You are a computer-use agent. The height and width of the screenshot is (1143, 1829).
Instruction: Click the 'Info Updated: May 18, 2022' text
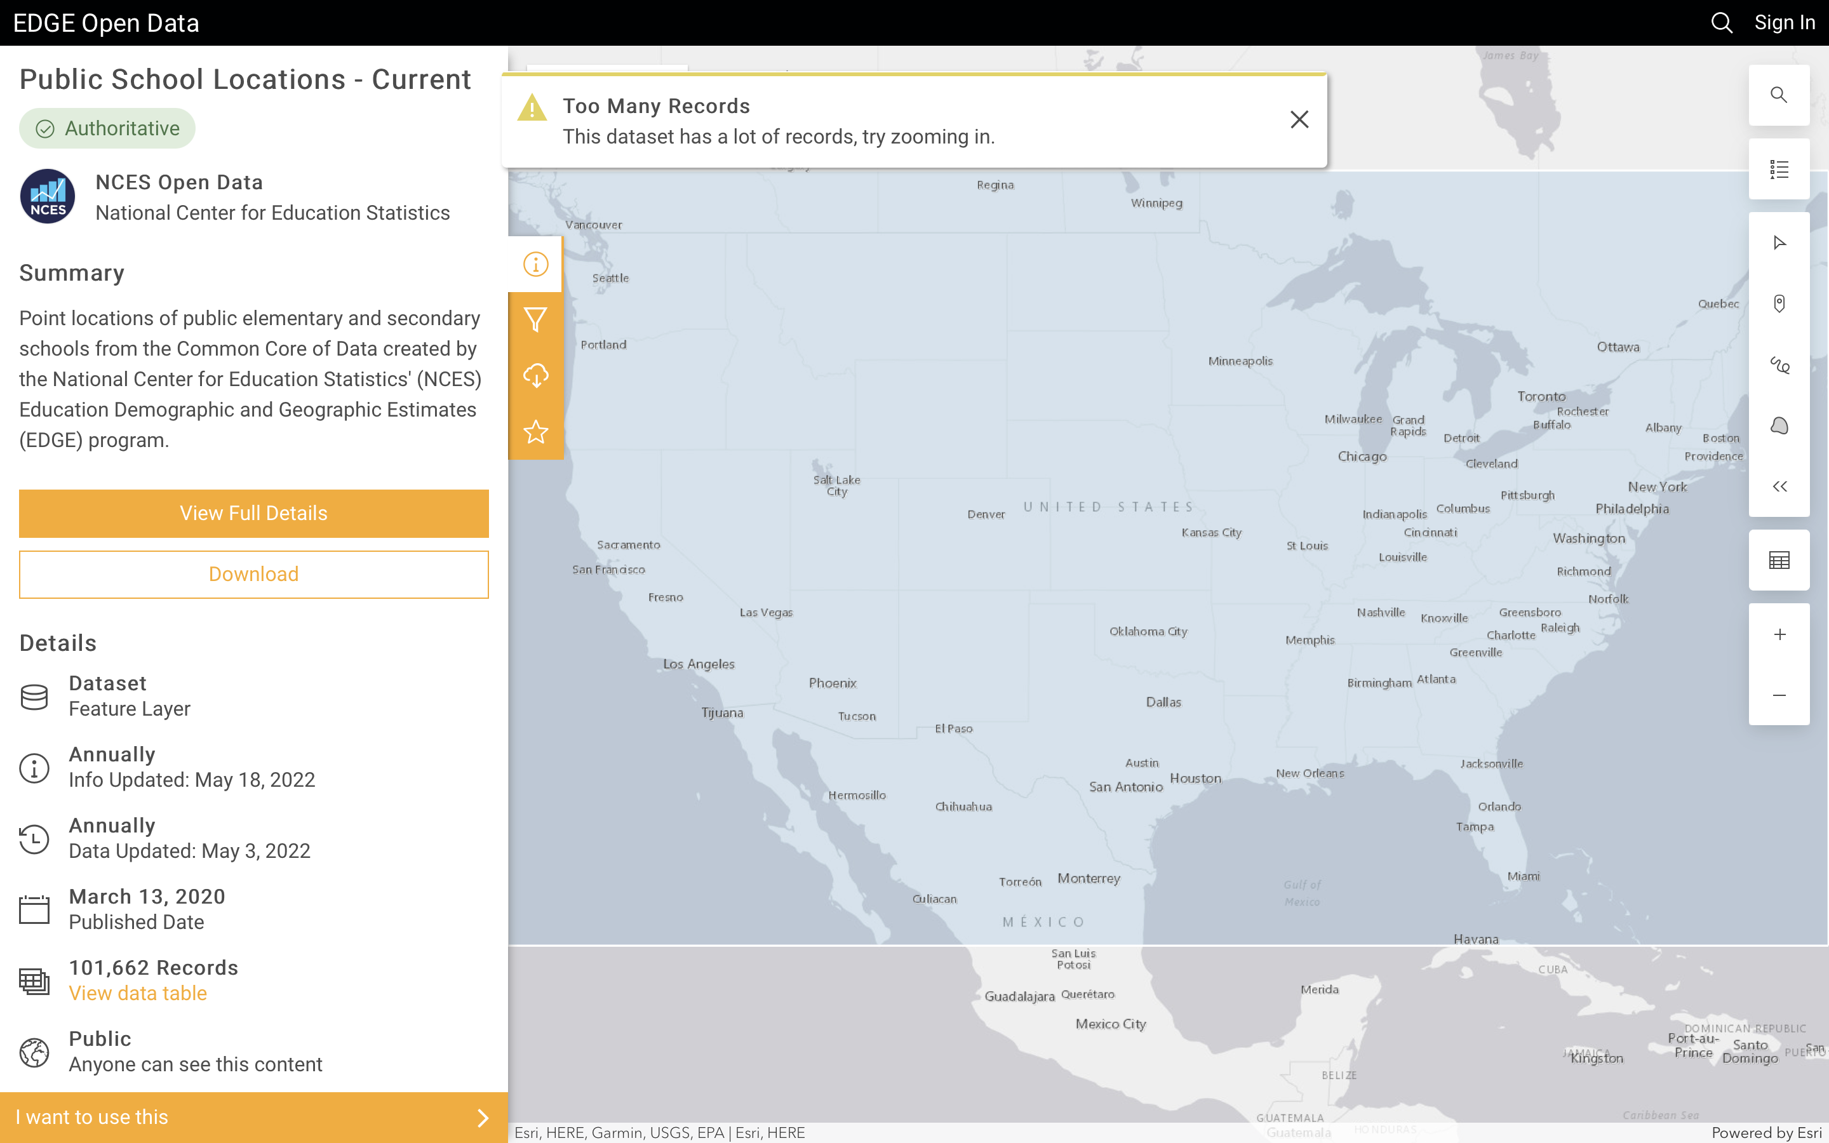[x=192, y=780]
